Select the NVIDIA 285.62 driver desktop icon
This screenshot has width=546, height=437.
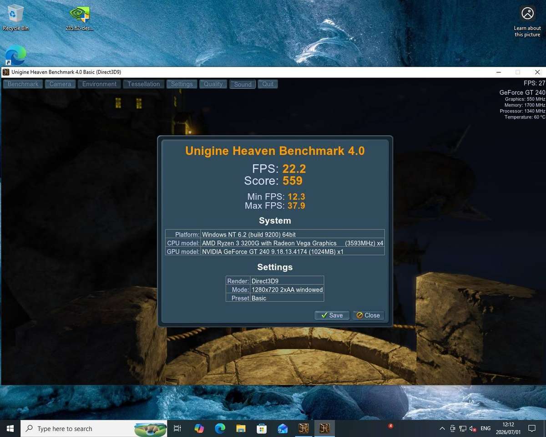79,18
